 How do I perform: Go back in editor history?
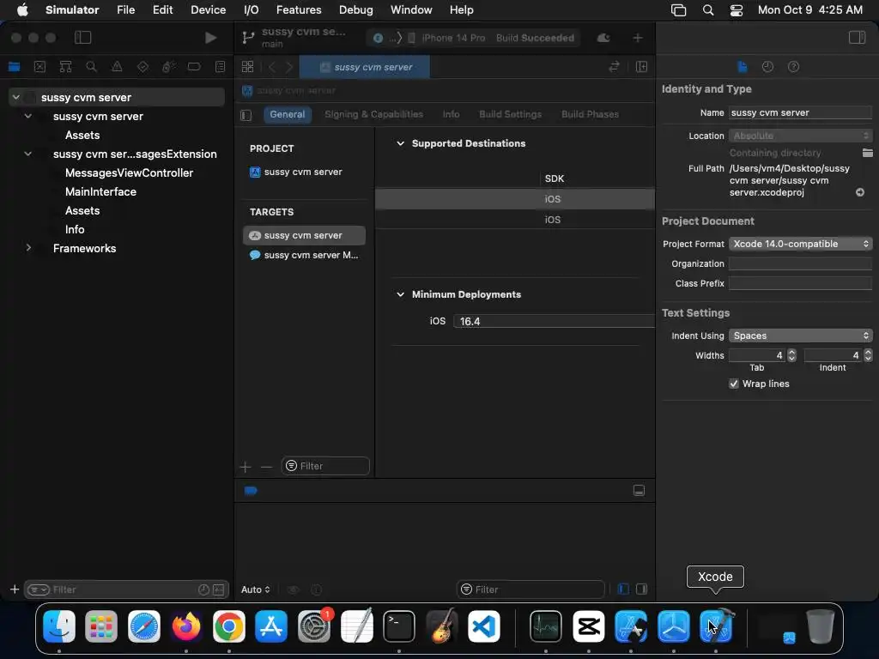272,67
